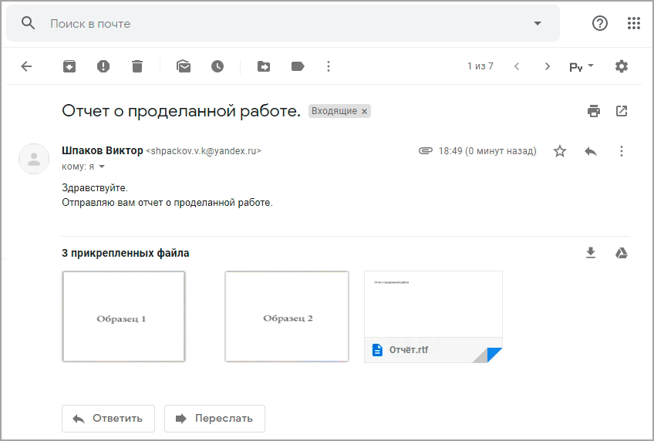654x441 pixels.
Task: Open the labels icon in toolbar
Action: coord(298,66)
